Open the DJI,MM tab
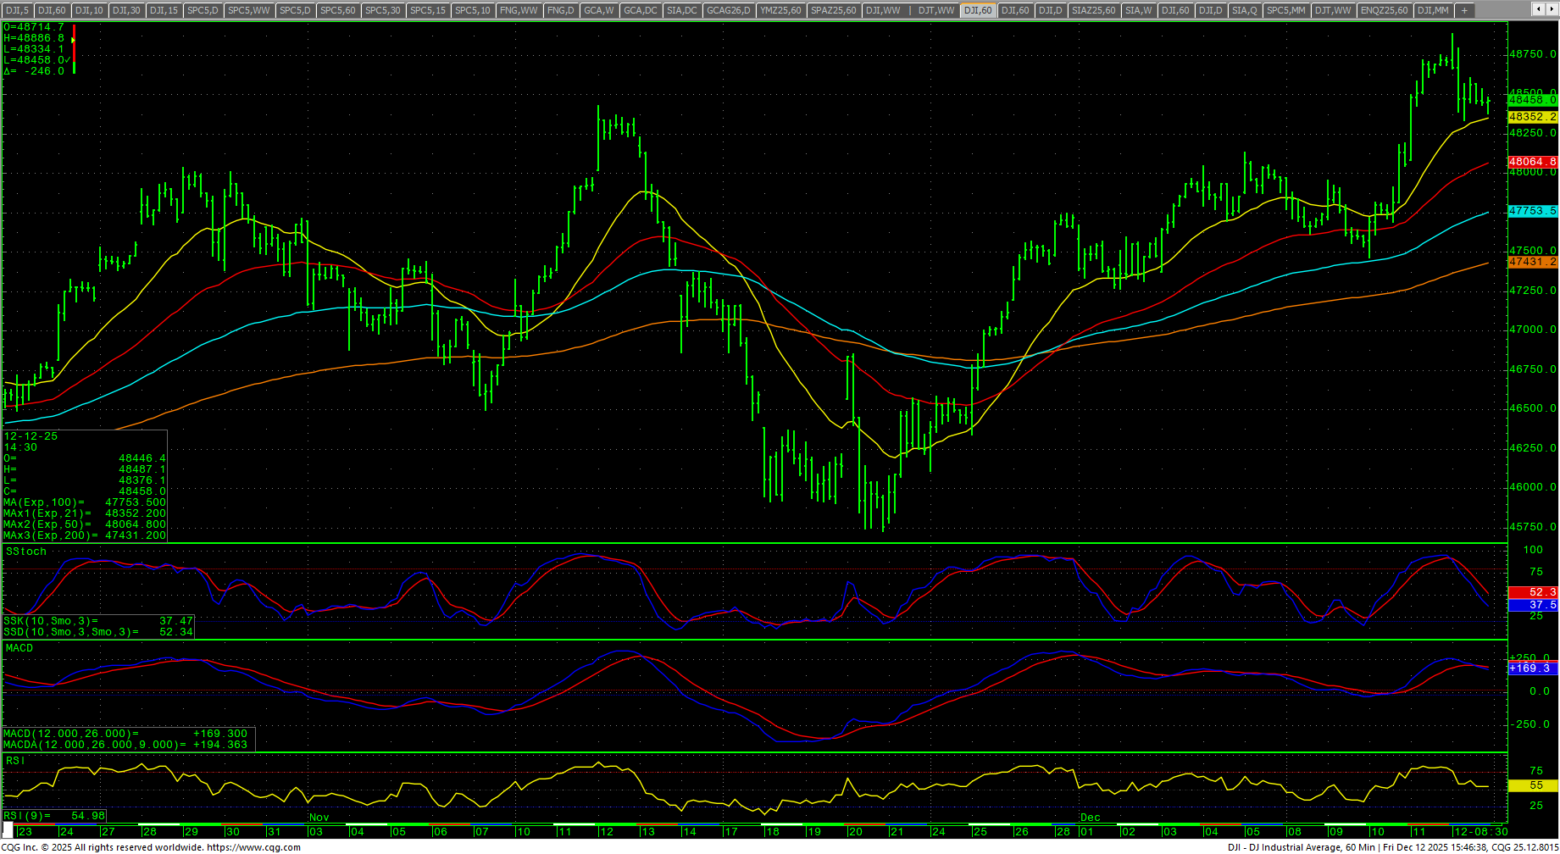This screenshot has width=1560, height=854. (1433, 10)
